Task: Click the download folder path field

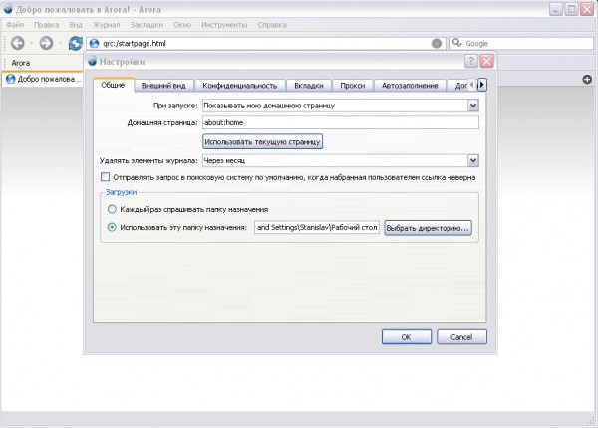Action: click(317, 227)
